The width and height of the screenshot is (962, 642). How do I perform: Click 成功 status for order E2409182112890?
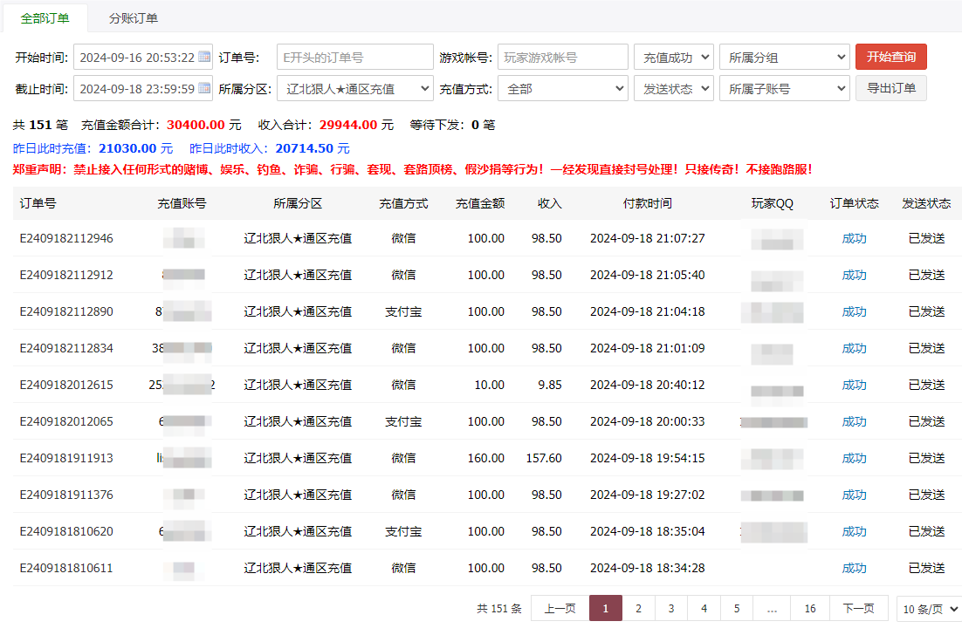point(854,312)
